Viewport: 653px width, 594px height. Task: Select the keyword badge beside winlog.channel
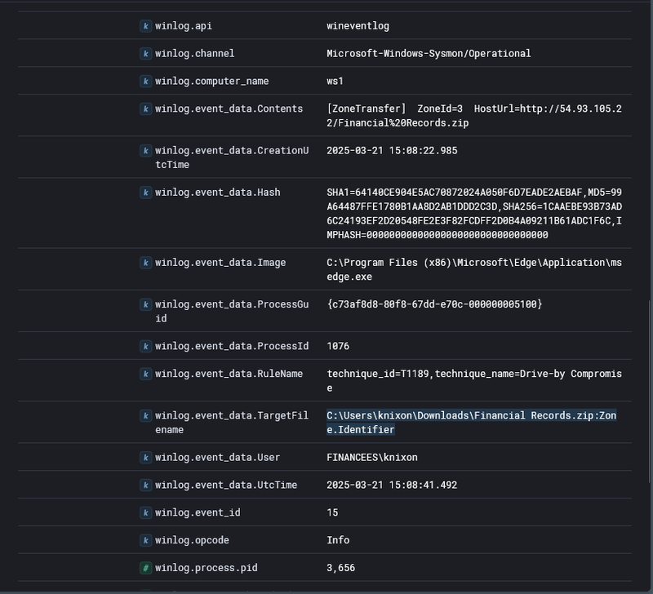tap(145, 53)
